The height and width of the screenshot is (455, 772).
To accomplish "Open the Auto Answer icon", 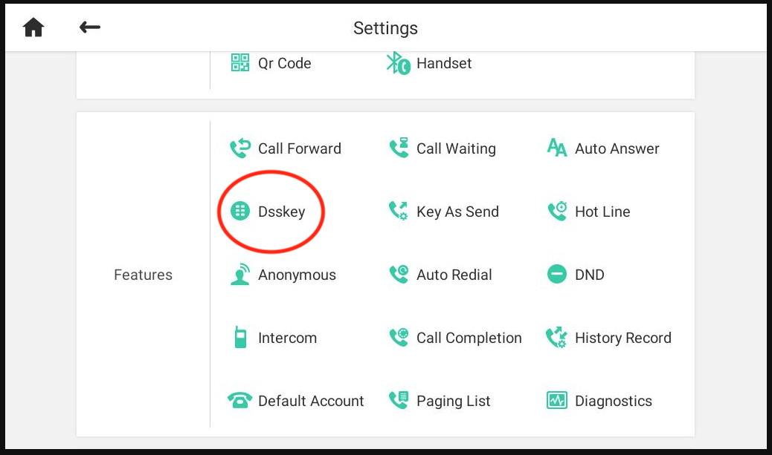I will point(557,148).
